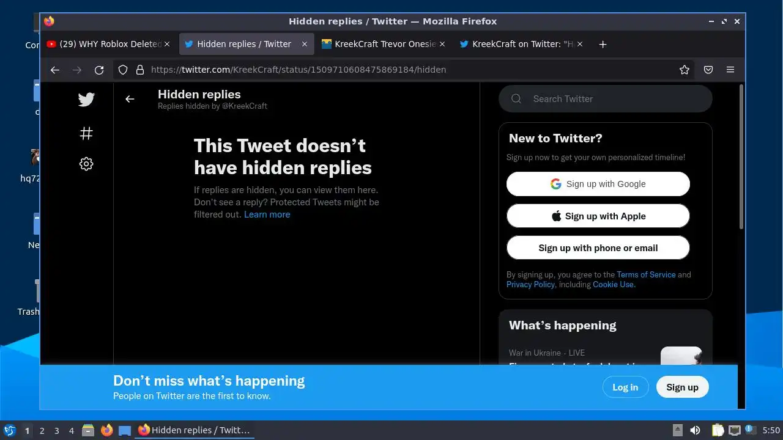Click the taskbar clock showing 5:50
This screenshot has width=783, height=440.
(x=771, y=430)
